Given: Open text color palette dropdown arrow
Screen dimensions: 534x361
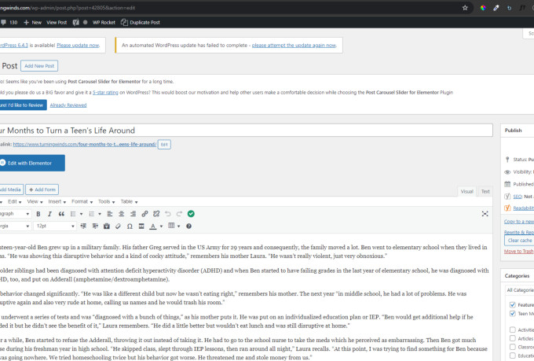Looking at the screenshot, I should click(x=161, y=227).
